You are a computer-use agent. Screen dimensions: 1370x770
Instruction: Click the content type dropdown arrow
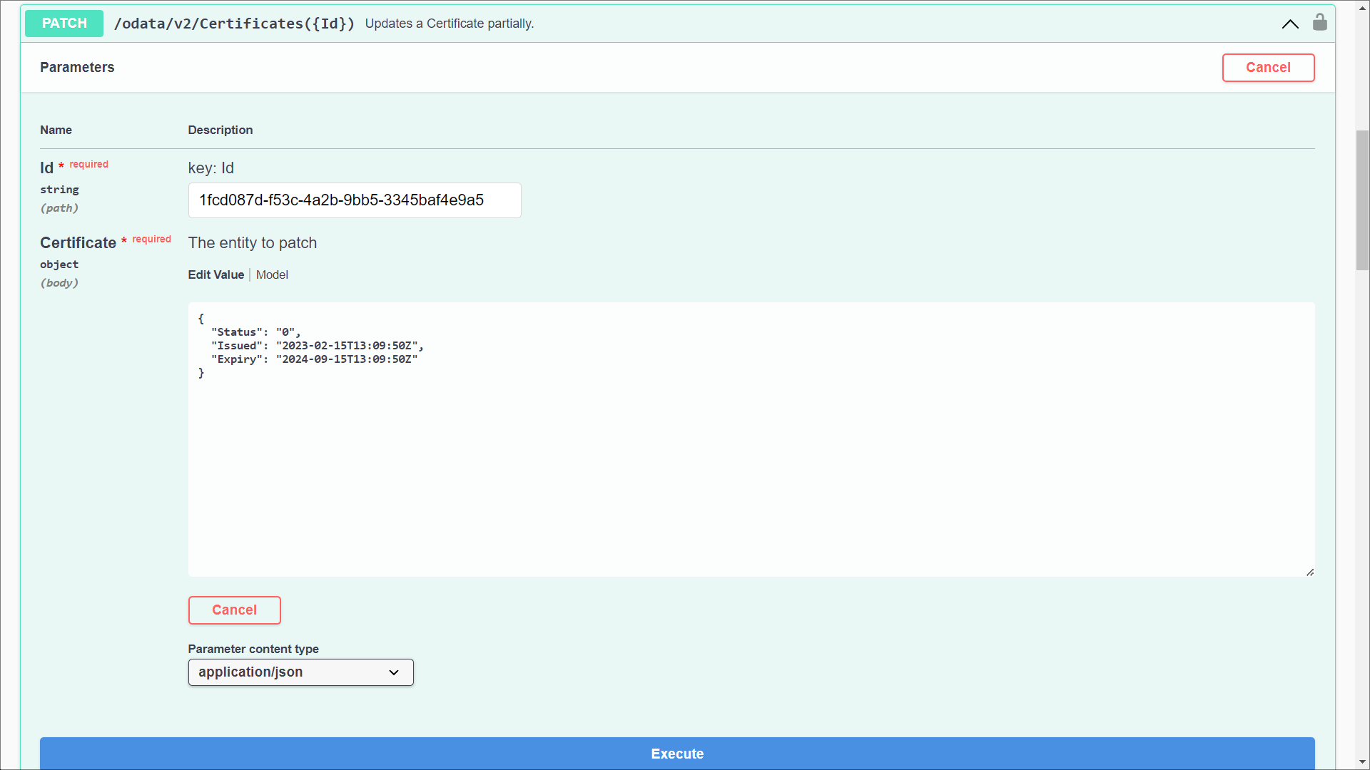click(394, 672)
